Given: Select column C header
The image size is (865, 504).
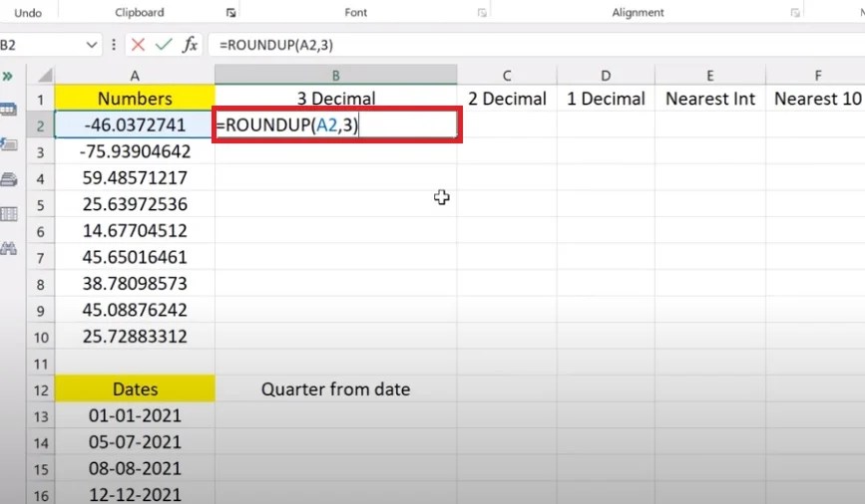Looking at the screenshot, I should [x=507, y=75].
